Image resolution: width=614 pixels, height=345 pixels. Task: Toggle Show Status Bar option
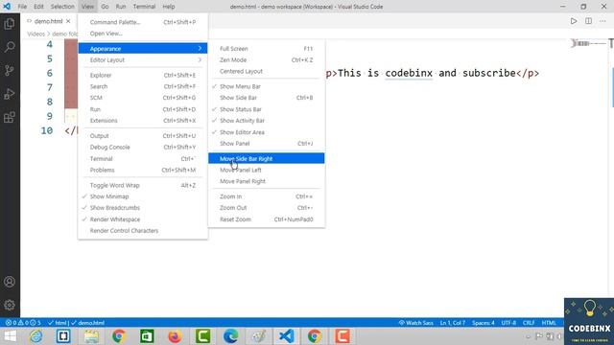[267, 109]
